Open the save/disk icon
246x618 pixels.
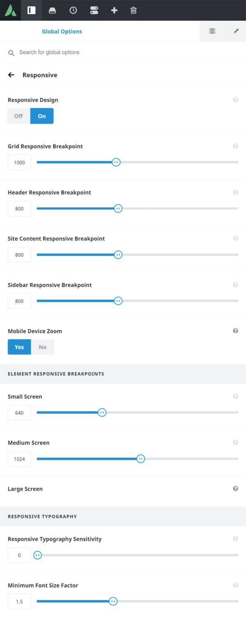coord(52,11)
